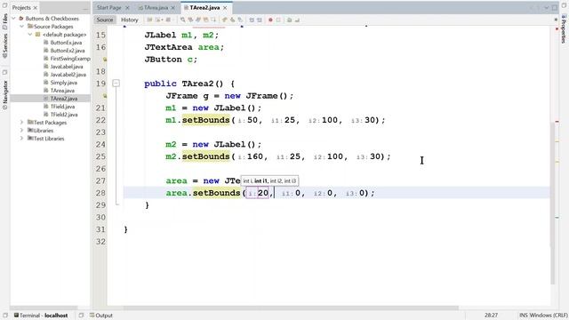Click the Previous Bookmark icon
The image size is (569, 320).
pos(225,20)
